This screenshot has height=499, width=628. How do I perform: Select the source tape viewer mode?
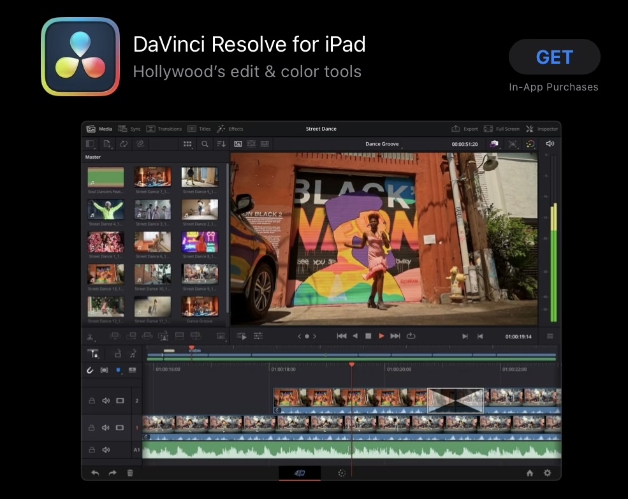[x=251, y=144]
